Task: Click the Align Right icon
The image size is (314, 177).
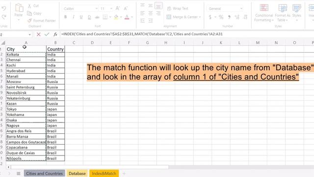Action: pos(158,13)
